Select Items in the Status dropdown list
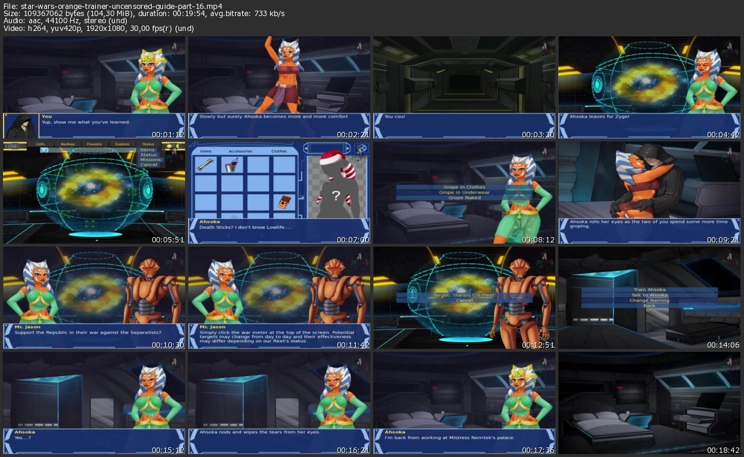The height and width of the screenshot is (457, 744). (x=147, y=150)
